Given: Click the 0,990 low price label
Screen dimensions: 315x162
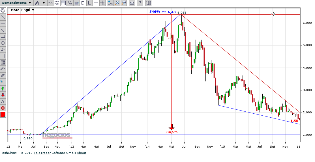Looking at the screenshot, I should 28,138.
